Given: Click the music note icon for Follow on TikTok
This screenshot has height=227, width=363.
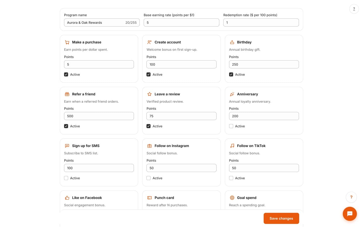Looking at the screenshot, I should (232, 146).
